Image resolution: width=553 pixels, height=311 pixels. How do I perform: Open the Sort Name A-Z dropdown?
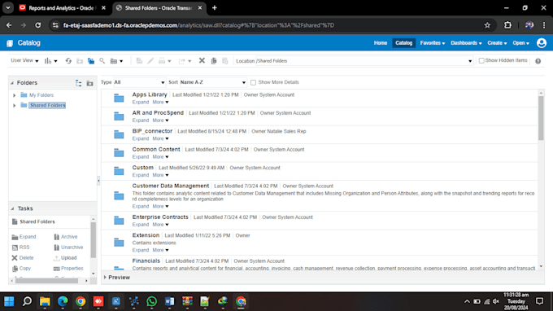pyautogui.click(x=213, y=82)
